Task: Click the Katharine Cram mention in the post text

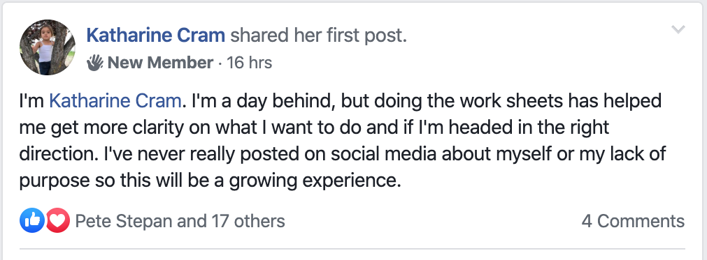Action: pyautogui.click(x=115, y=102)
